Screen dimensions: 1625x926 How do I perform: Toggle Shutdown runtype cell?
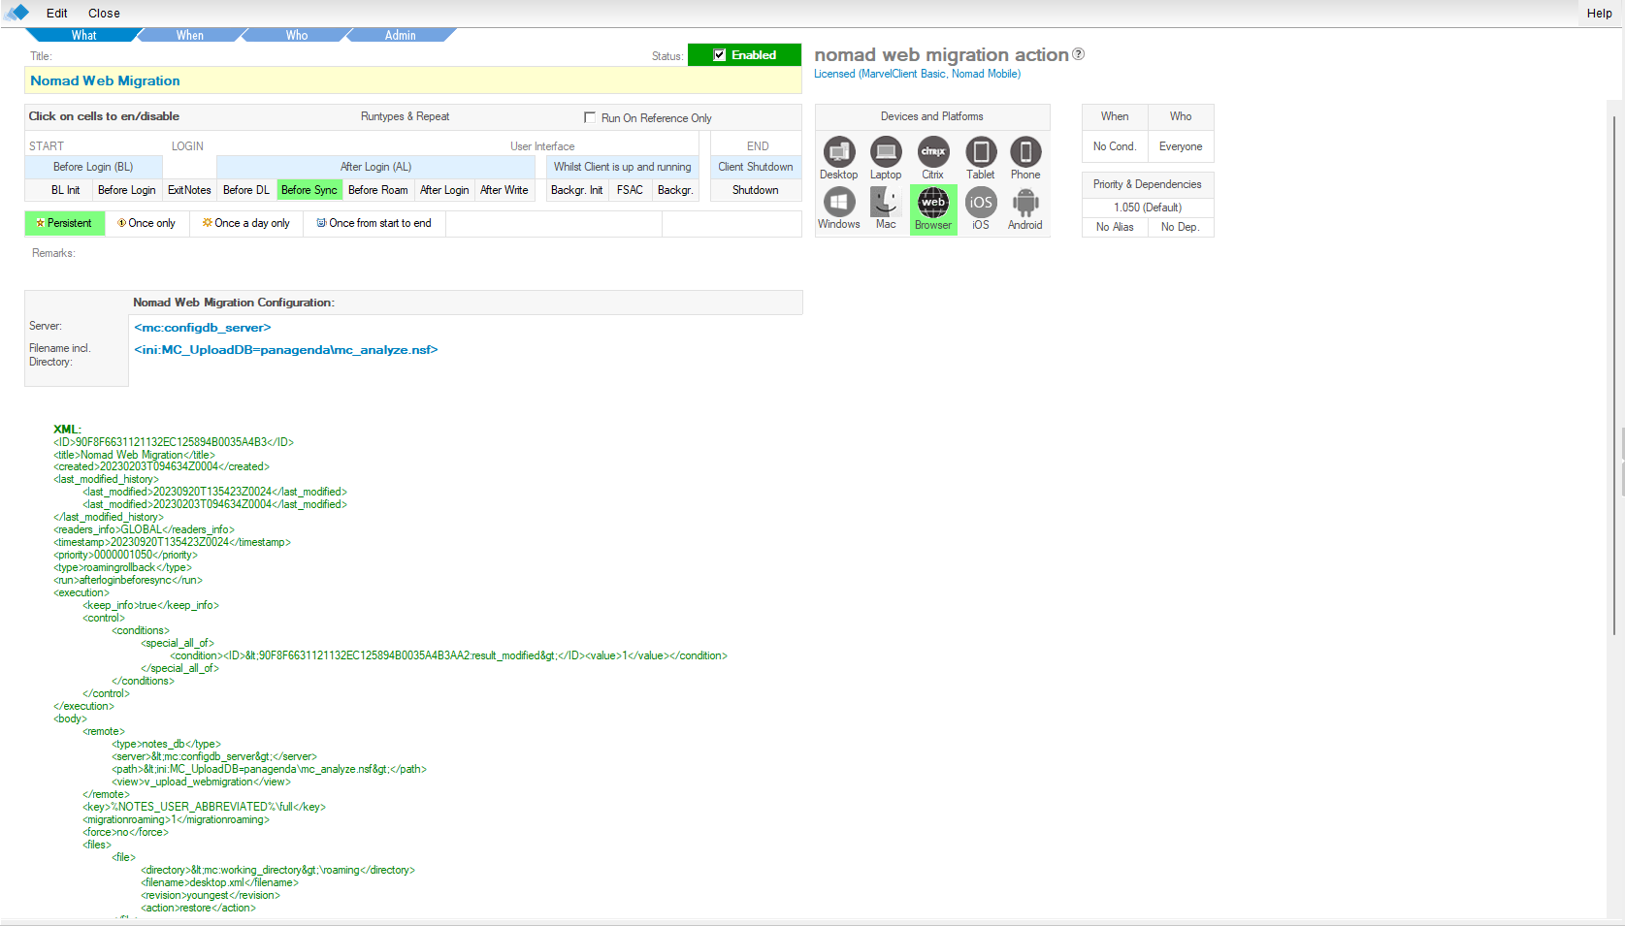coord(756,190)
